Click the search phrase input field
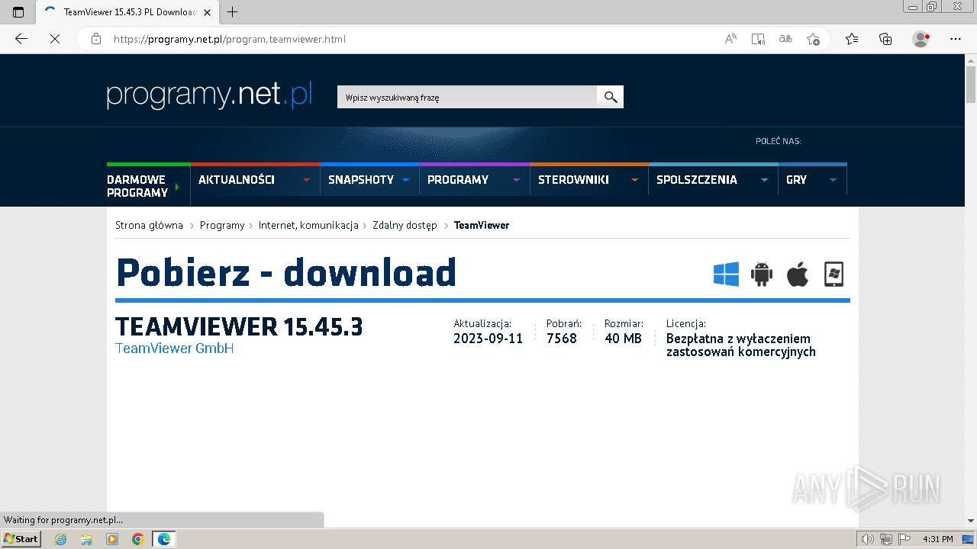 tap(467, 97)
